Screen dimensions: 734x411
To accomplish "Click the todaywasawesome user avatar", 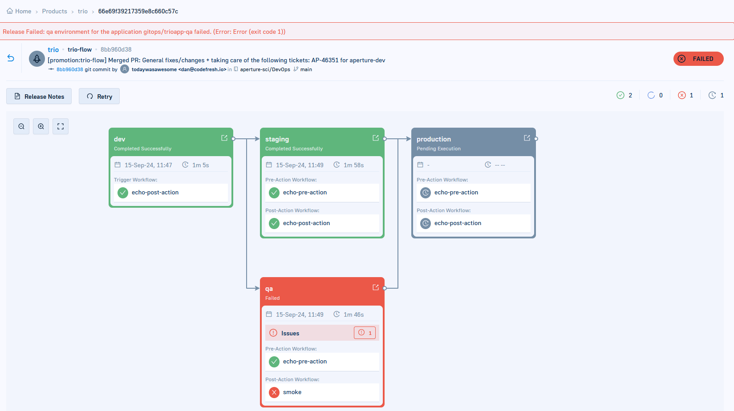I will click(x=125, y=69).
